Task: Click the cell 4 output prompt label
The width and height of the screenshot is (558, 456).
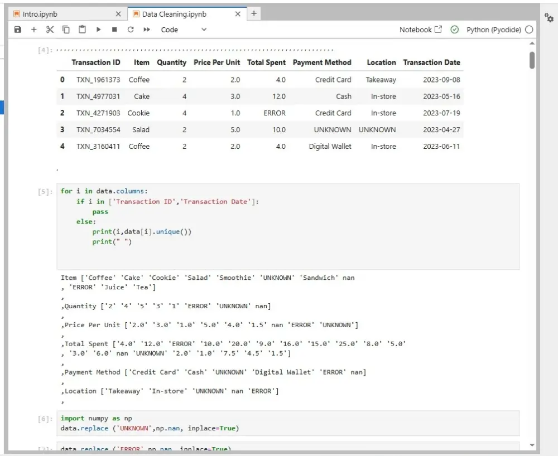Action: (45, 50)
